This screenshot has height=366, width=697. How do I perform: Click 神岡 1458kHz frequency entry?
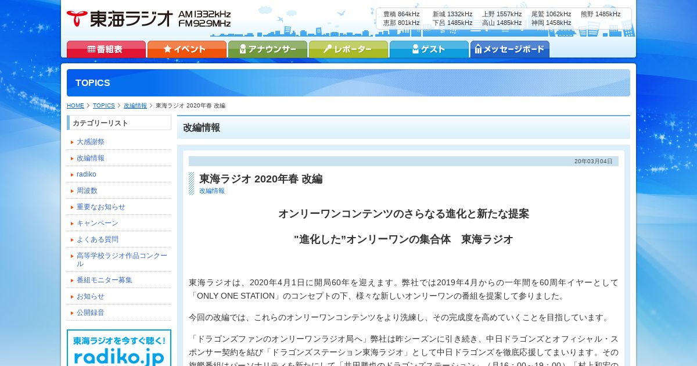[551, 23]
